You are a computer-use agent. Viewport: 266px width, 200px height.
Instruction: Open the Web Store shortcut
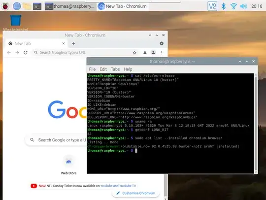pos(68,165)
